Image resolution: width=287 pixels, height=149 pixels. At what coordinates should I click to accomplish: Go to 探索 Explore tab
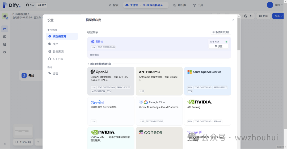coord(113,5)
